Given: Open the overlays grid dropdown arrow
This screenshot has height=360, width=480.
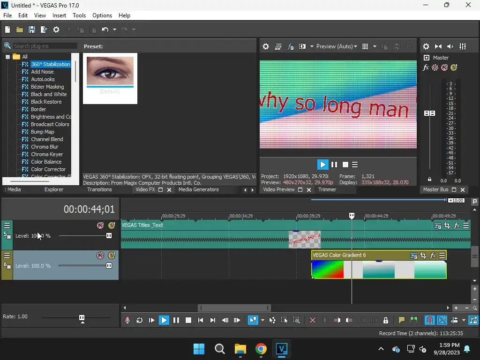Looking at the screenshot, I should tap(375, 46).
